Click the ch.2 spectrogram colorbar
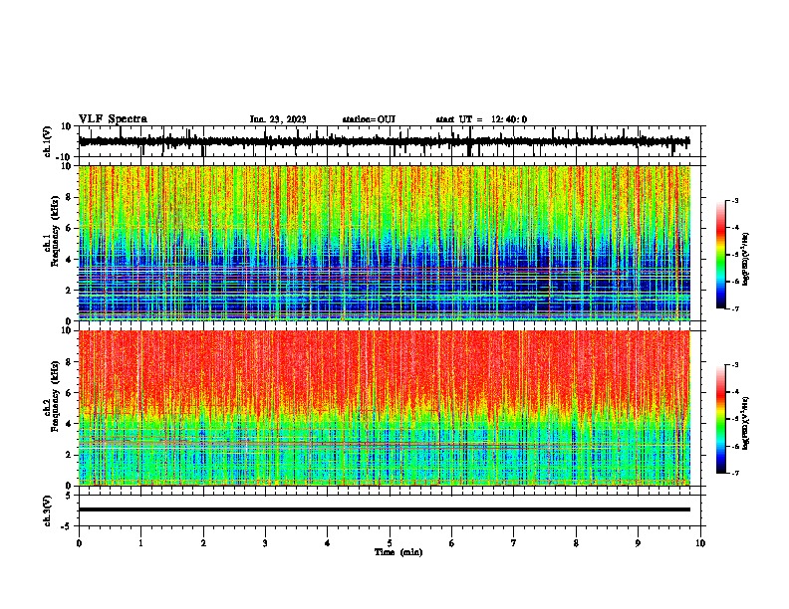Screen dimensions: 789x609 721,419
